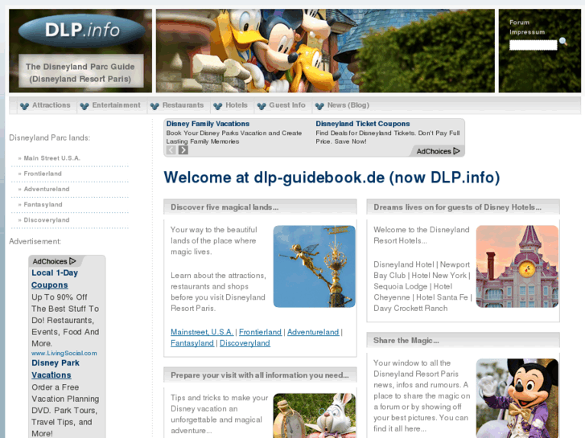Click the ad banner next arrow

[x=183, y=149]
